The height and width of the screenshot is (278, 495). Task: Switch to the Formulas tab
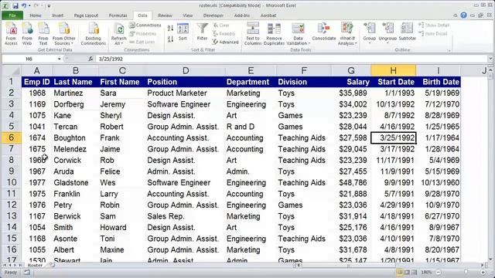[x=118, y=15]
